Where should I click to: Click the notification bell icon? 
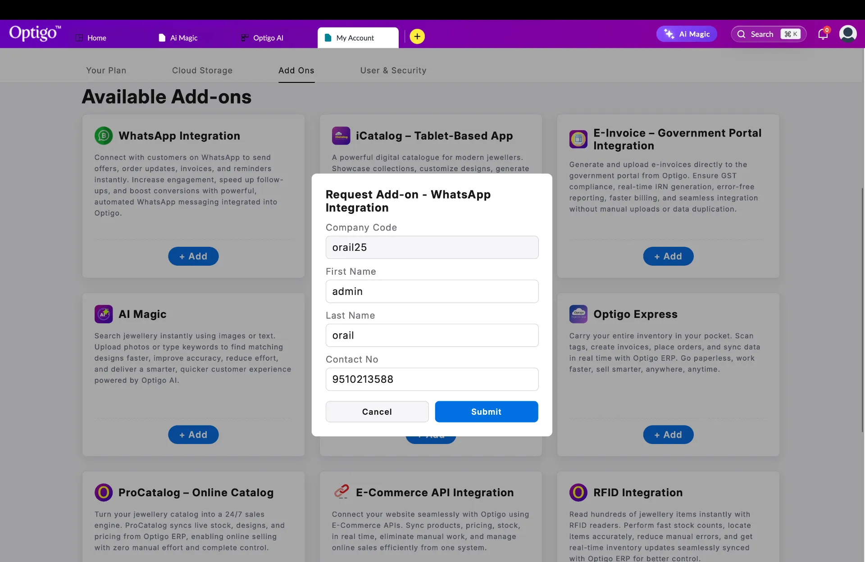click(823, 34)
